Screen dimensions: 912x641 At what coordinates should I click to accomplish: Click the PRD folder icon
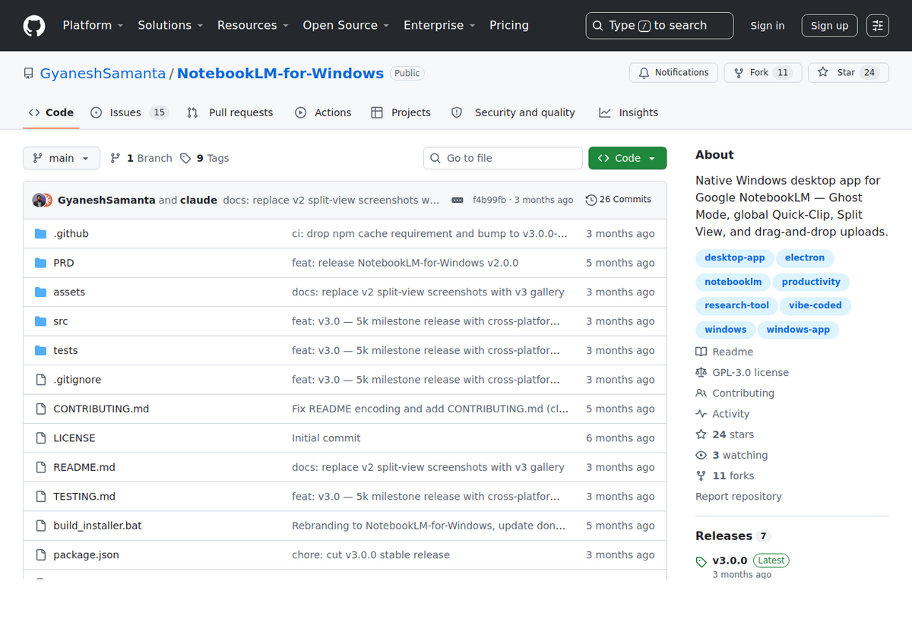pos(41,263)
